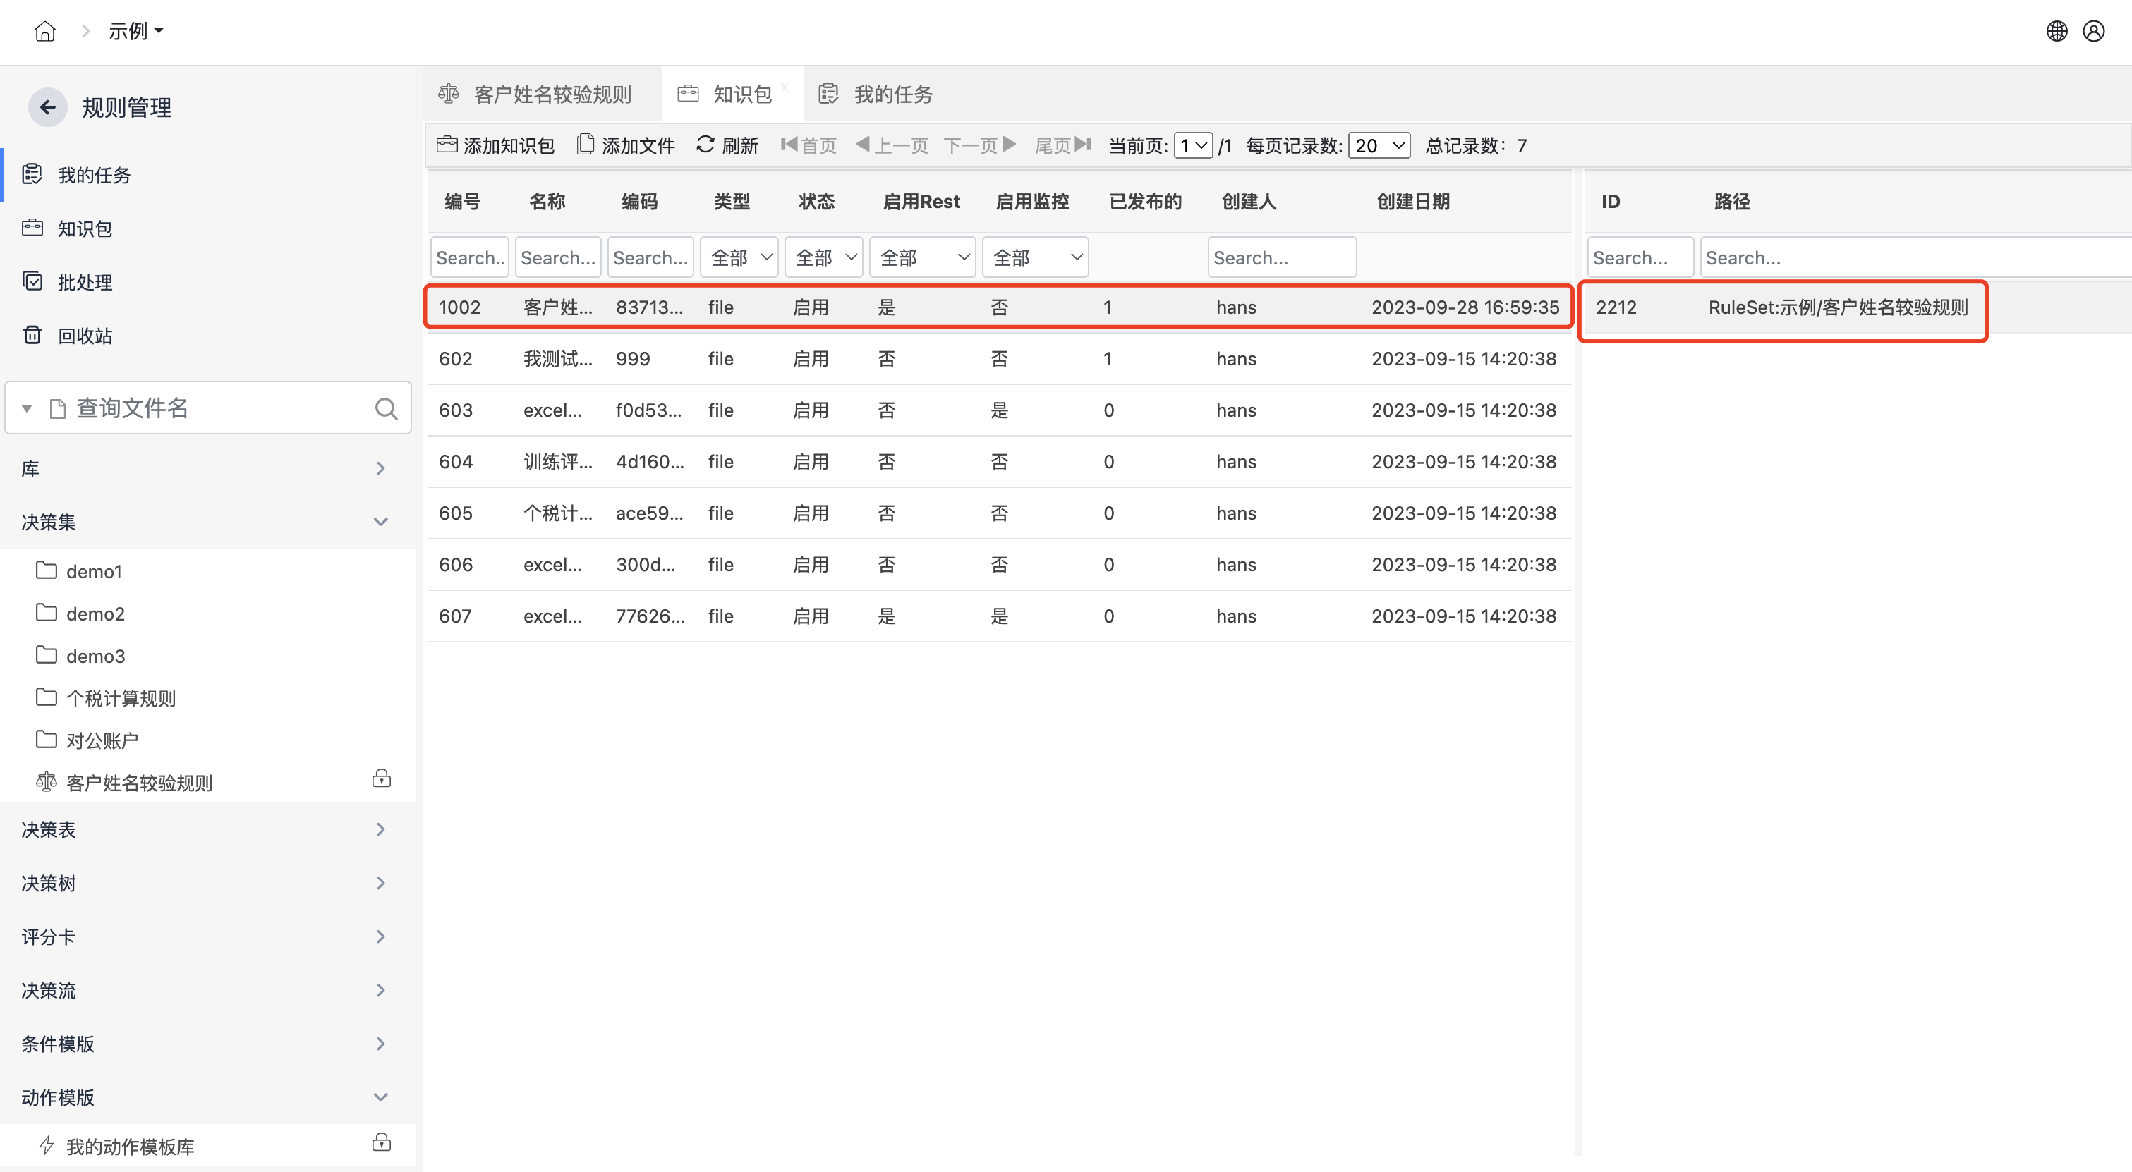Click lock icon beside 我的动作模板库
The image size is (2132, 1172).
point(382,1143)
